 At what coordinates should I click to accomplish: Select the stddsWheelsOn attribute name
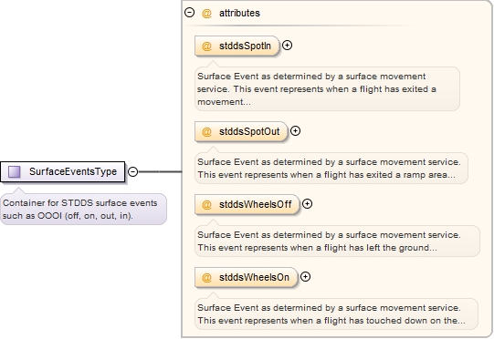click(254, 277)
